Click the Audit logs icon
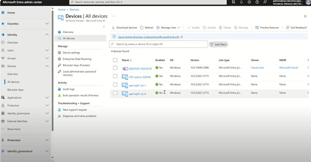Screen dimensions: 311x162 click(59, 89)
